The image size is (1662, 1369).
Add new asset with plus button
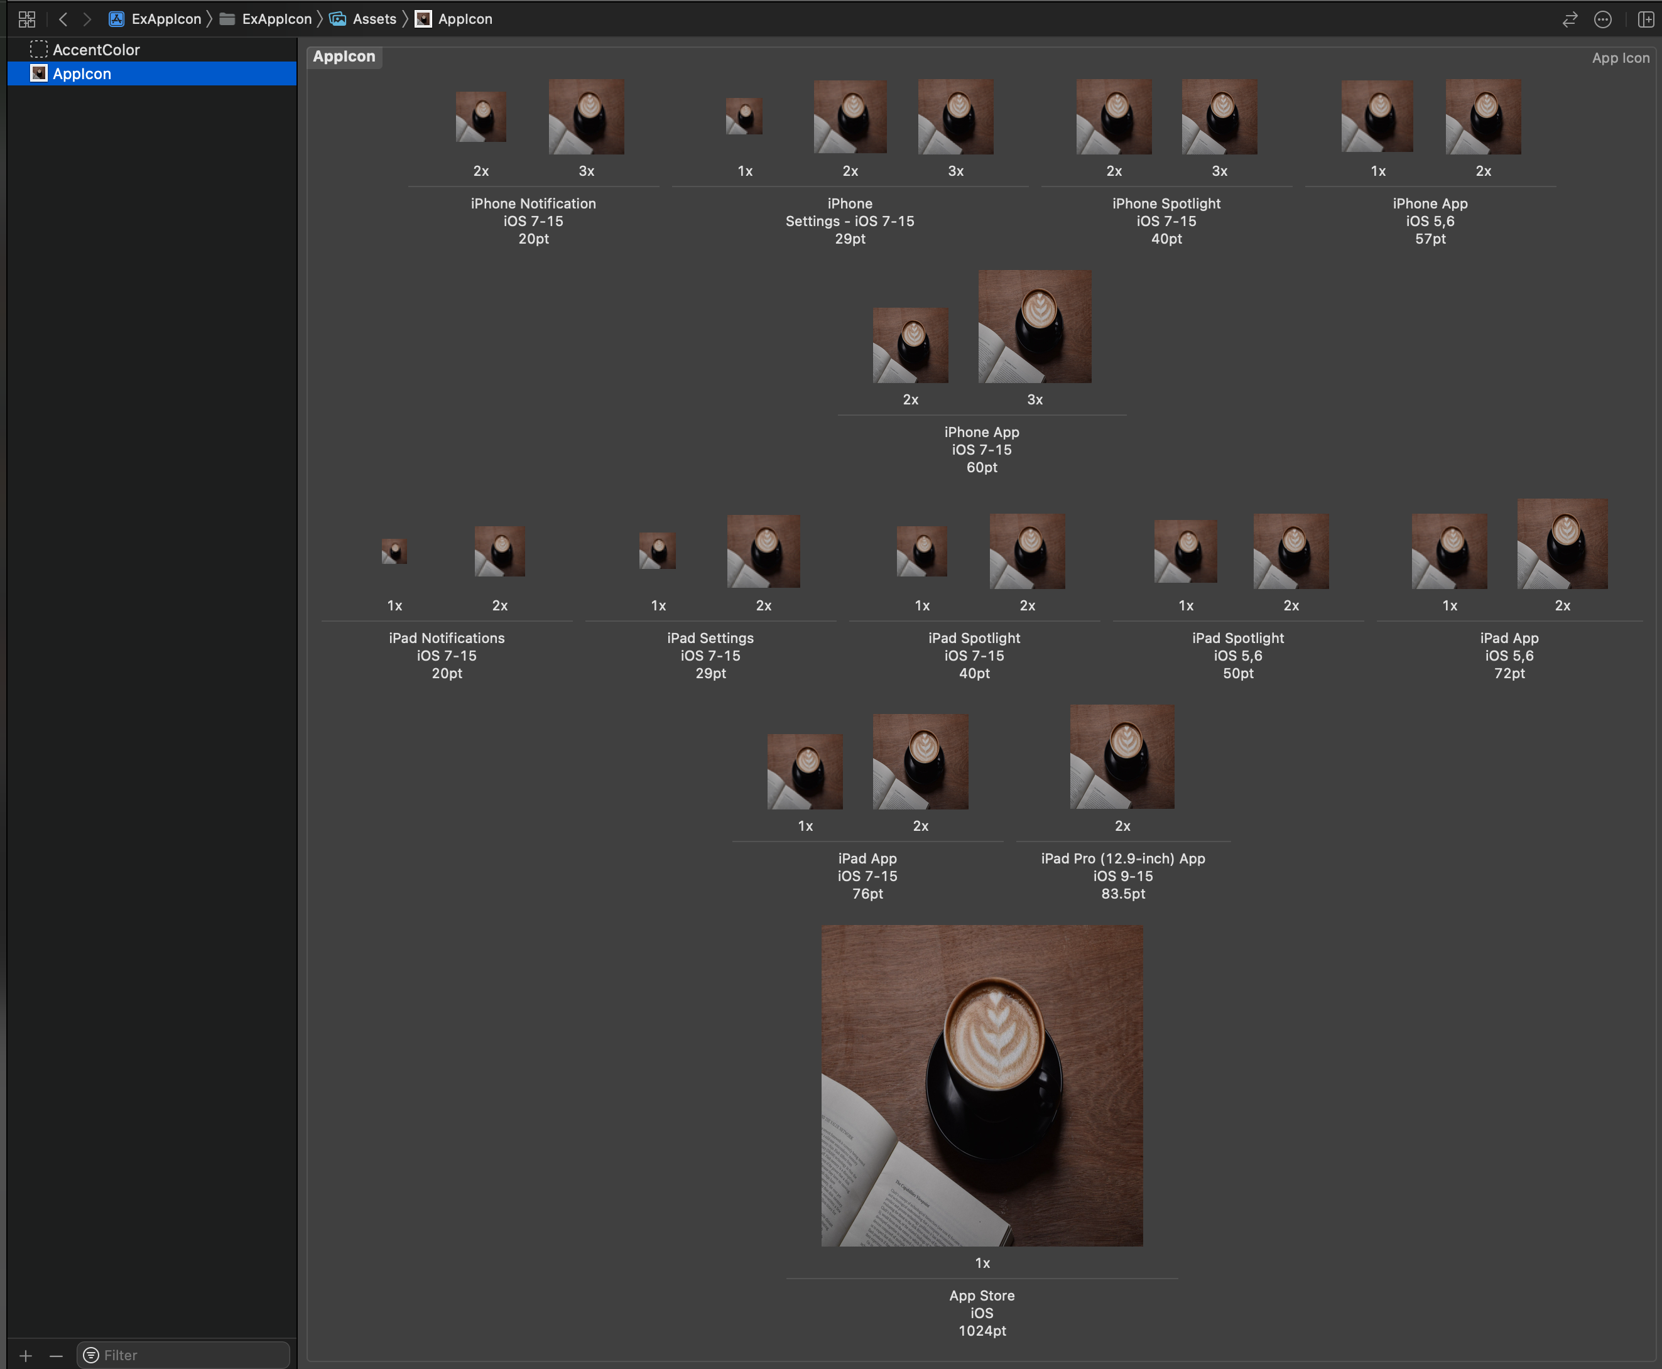click(x=26, y=1356)
